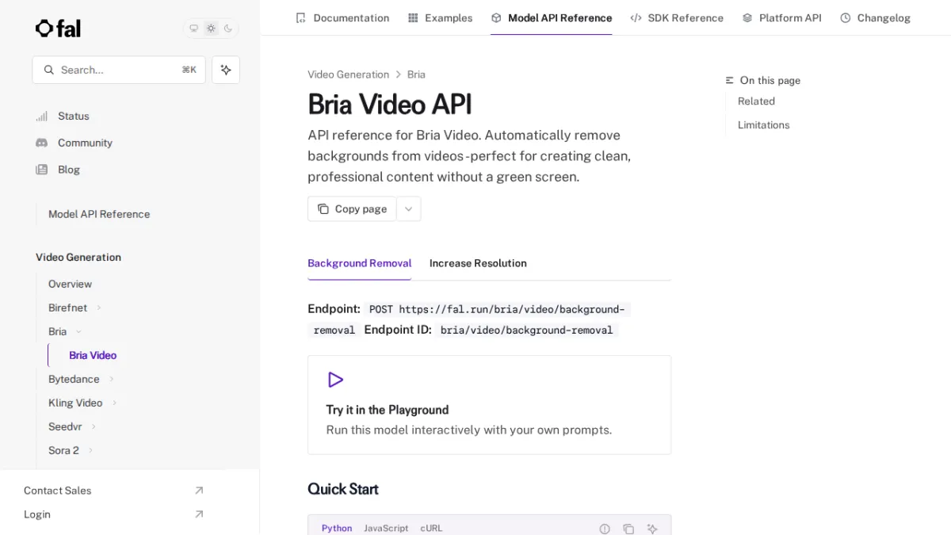Select Bria Video in sidebar
Viewport: 951px width, 535px height.
tap(93, 355)
